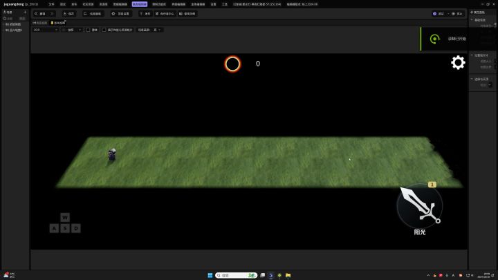
Task: Click the taskbar search box
Action: tap(236, 275)
